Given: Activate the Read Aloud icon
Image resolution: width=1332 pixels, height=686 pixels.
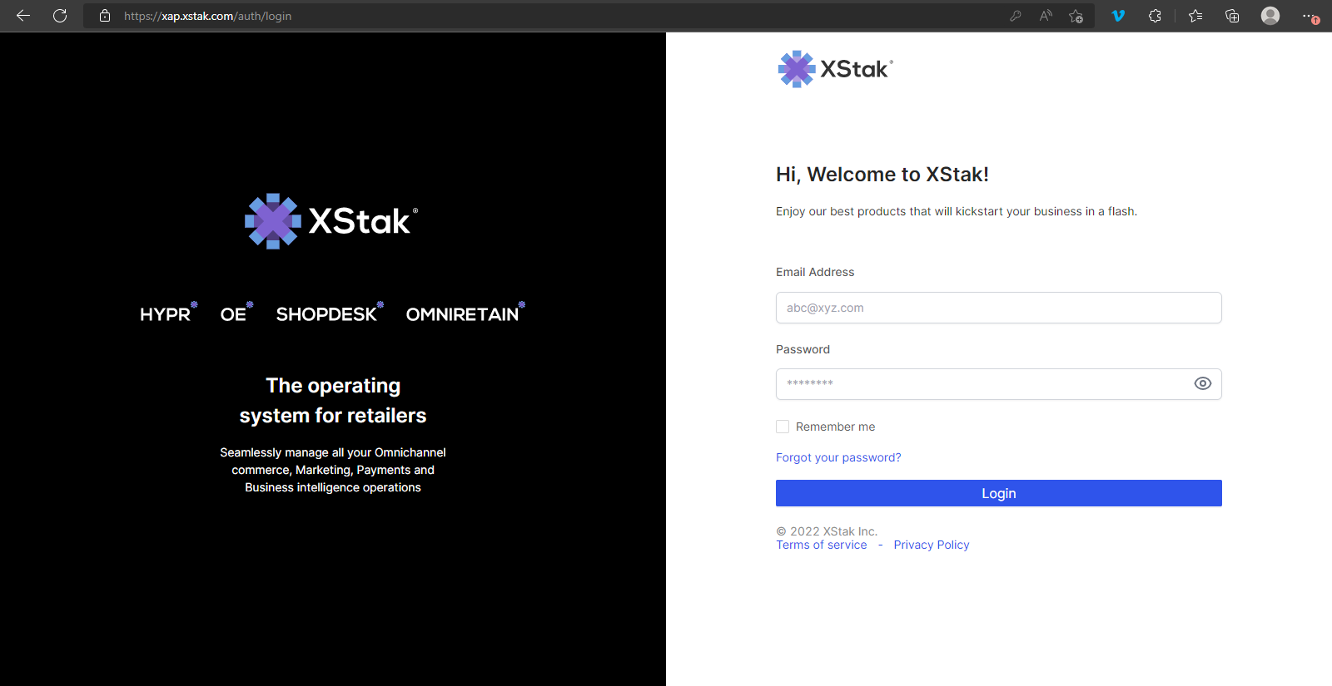Looking at the screenshot, I should [x=1046, y=16].
